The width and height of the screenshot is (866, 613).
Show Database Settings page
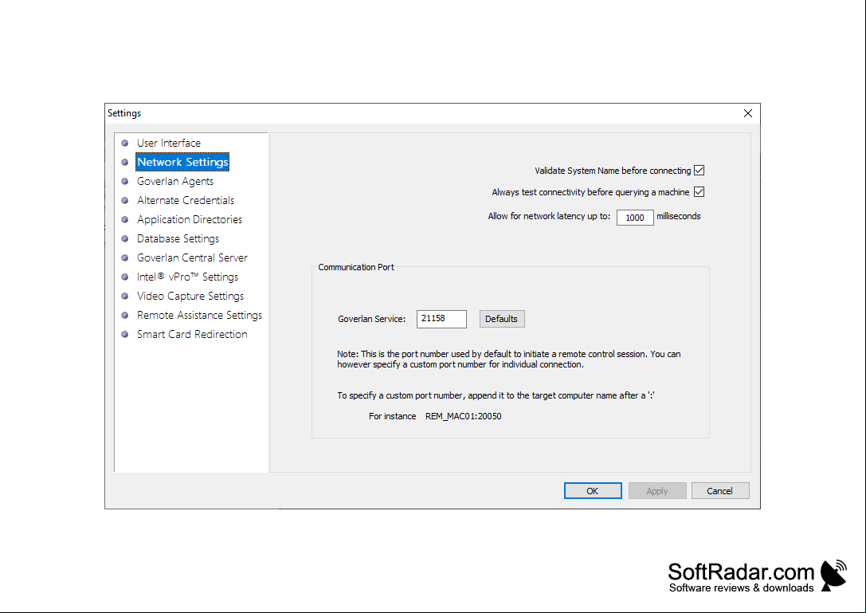point(178,239)
